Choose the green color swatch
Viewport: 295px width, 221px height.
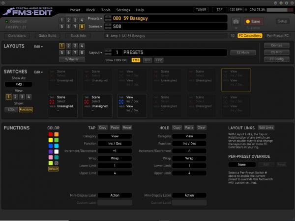(57, 140)
